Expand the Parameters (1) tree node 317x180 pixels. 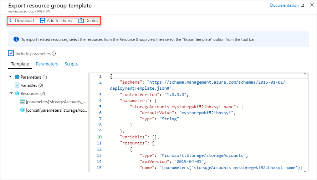(10, 77)
